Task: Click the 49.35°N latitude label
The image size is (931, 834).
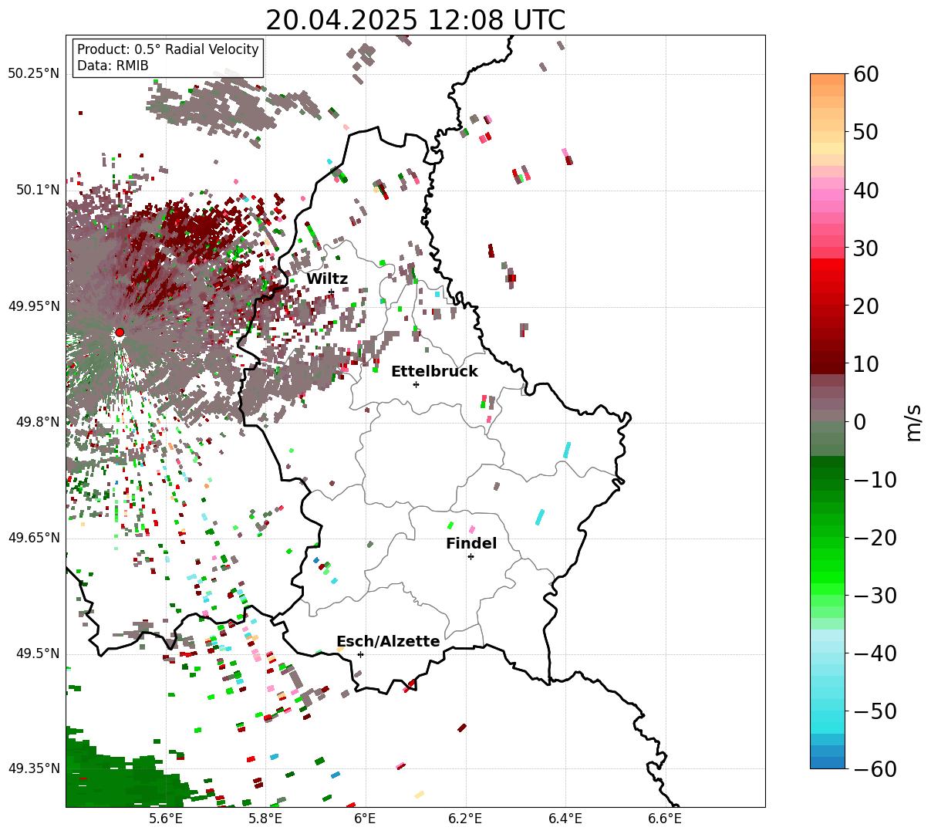Action: [x=33, y=768]
